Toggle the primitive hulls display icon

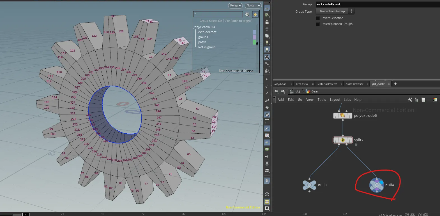[267, 121]
